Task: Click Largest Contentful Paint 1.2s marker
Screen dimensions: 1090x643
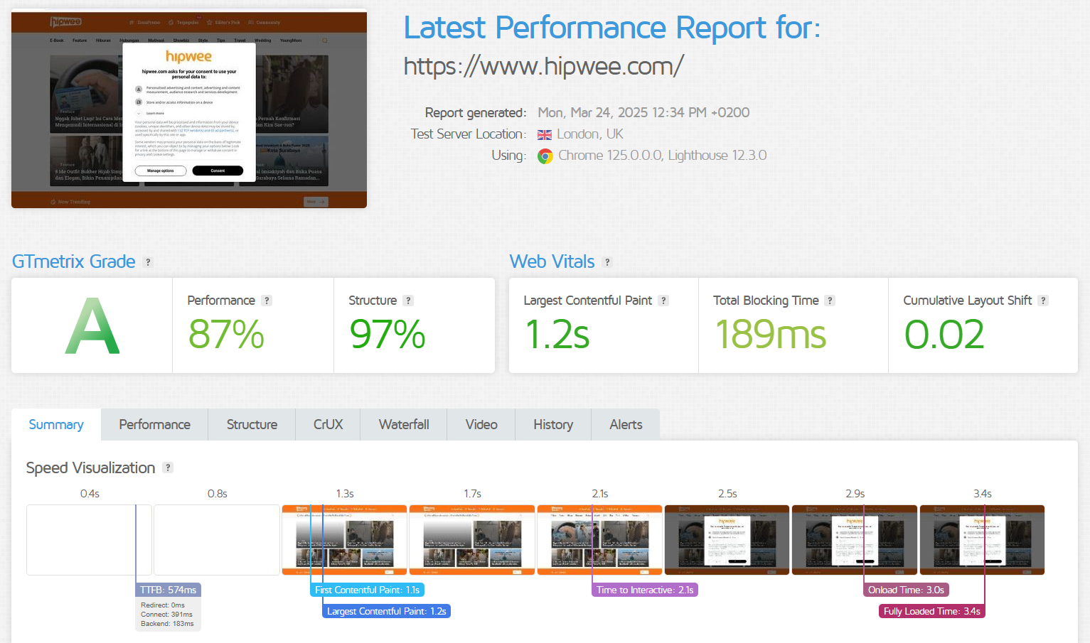Action: tap(386, 611)
